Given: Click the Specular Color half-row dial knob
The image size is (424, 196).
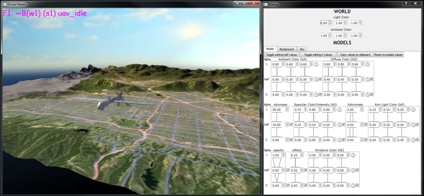Looking at the screenshot, I should coord(339,125).
